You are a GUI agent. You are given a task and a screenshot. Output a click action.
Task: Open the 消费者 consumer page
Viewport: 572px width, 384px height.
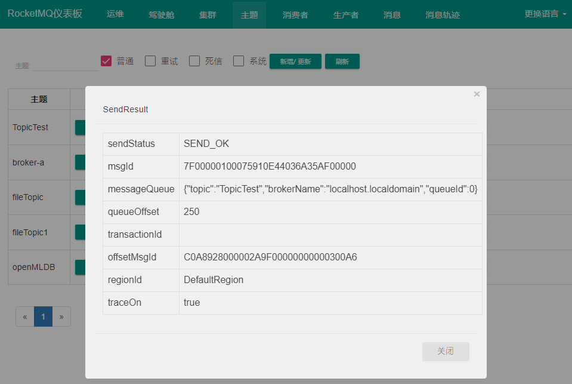pos(295,14)
